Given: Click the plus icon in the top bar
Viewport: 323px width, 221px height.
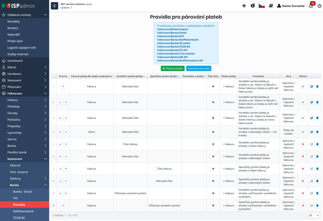Looking at the screenshot, I should point(244,6).
